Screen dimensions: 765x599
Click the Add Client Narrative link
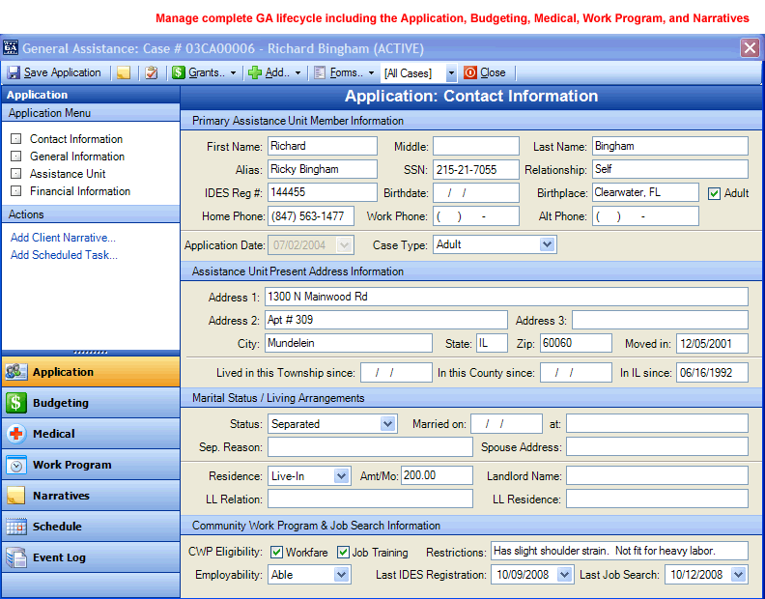pos(63,238)
